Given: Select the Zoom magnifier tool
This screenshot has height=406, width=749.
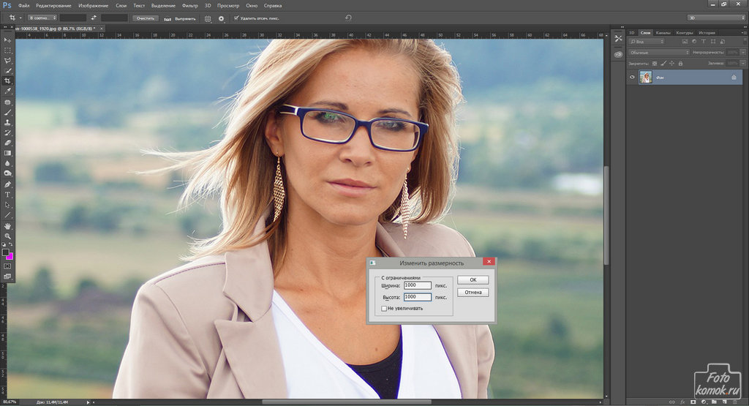Looking at the screenshot, I should pyautogui.click(x=8, y=236).
